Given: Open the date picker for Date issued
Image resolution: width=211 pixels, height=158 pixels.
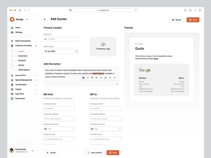Looking at the screenshot, I should point(76,51).
